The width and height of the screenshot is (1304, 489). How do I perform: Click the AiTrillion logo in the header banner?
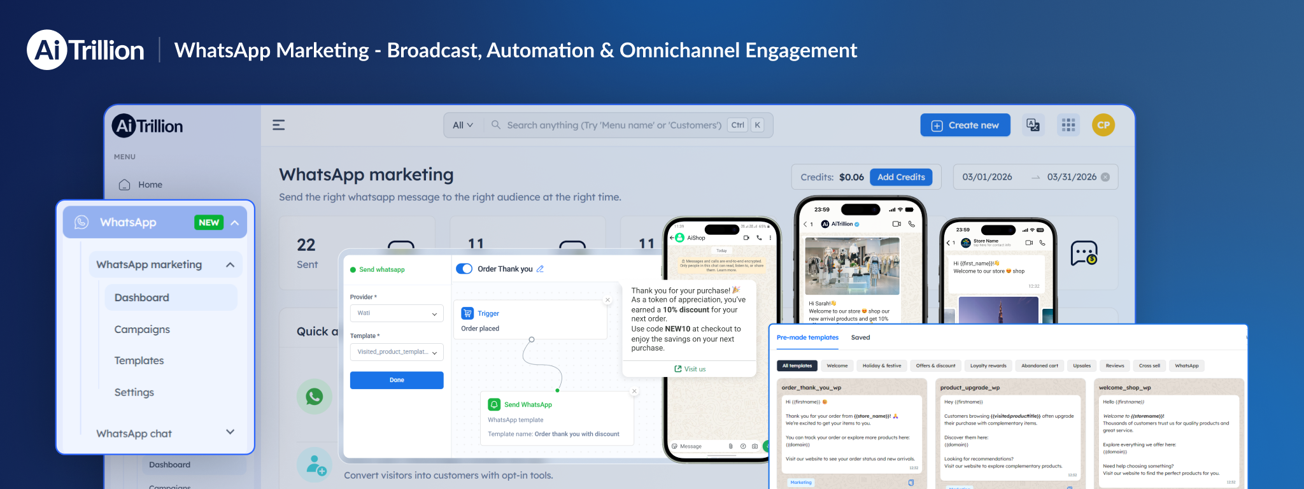coord(86,50)
